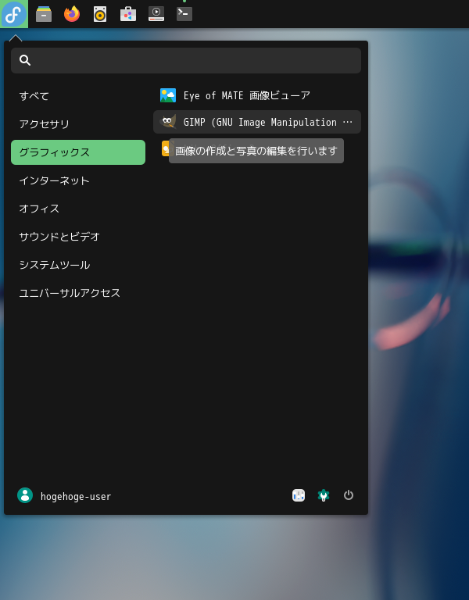Click the user avatar icon
This screenshot has width=469, height=600.
(x=25, y=495)
